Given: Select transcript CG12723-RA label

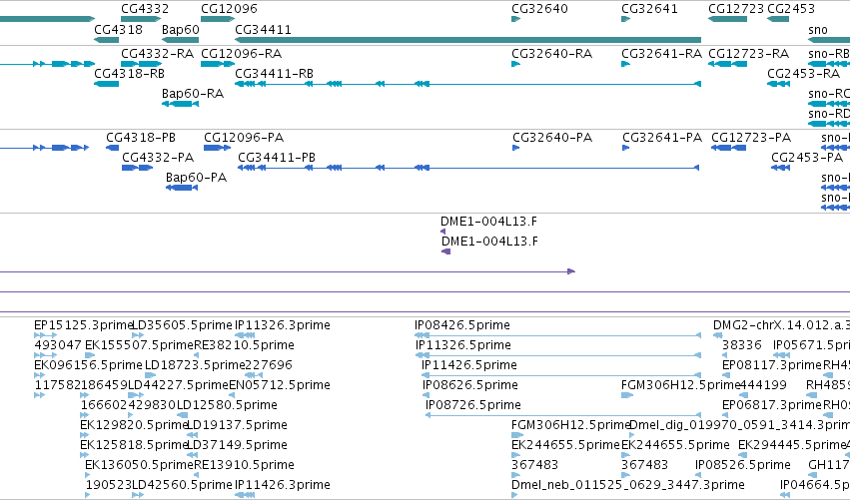Looking at the screenshot, I should click(749, 54).
